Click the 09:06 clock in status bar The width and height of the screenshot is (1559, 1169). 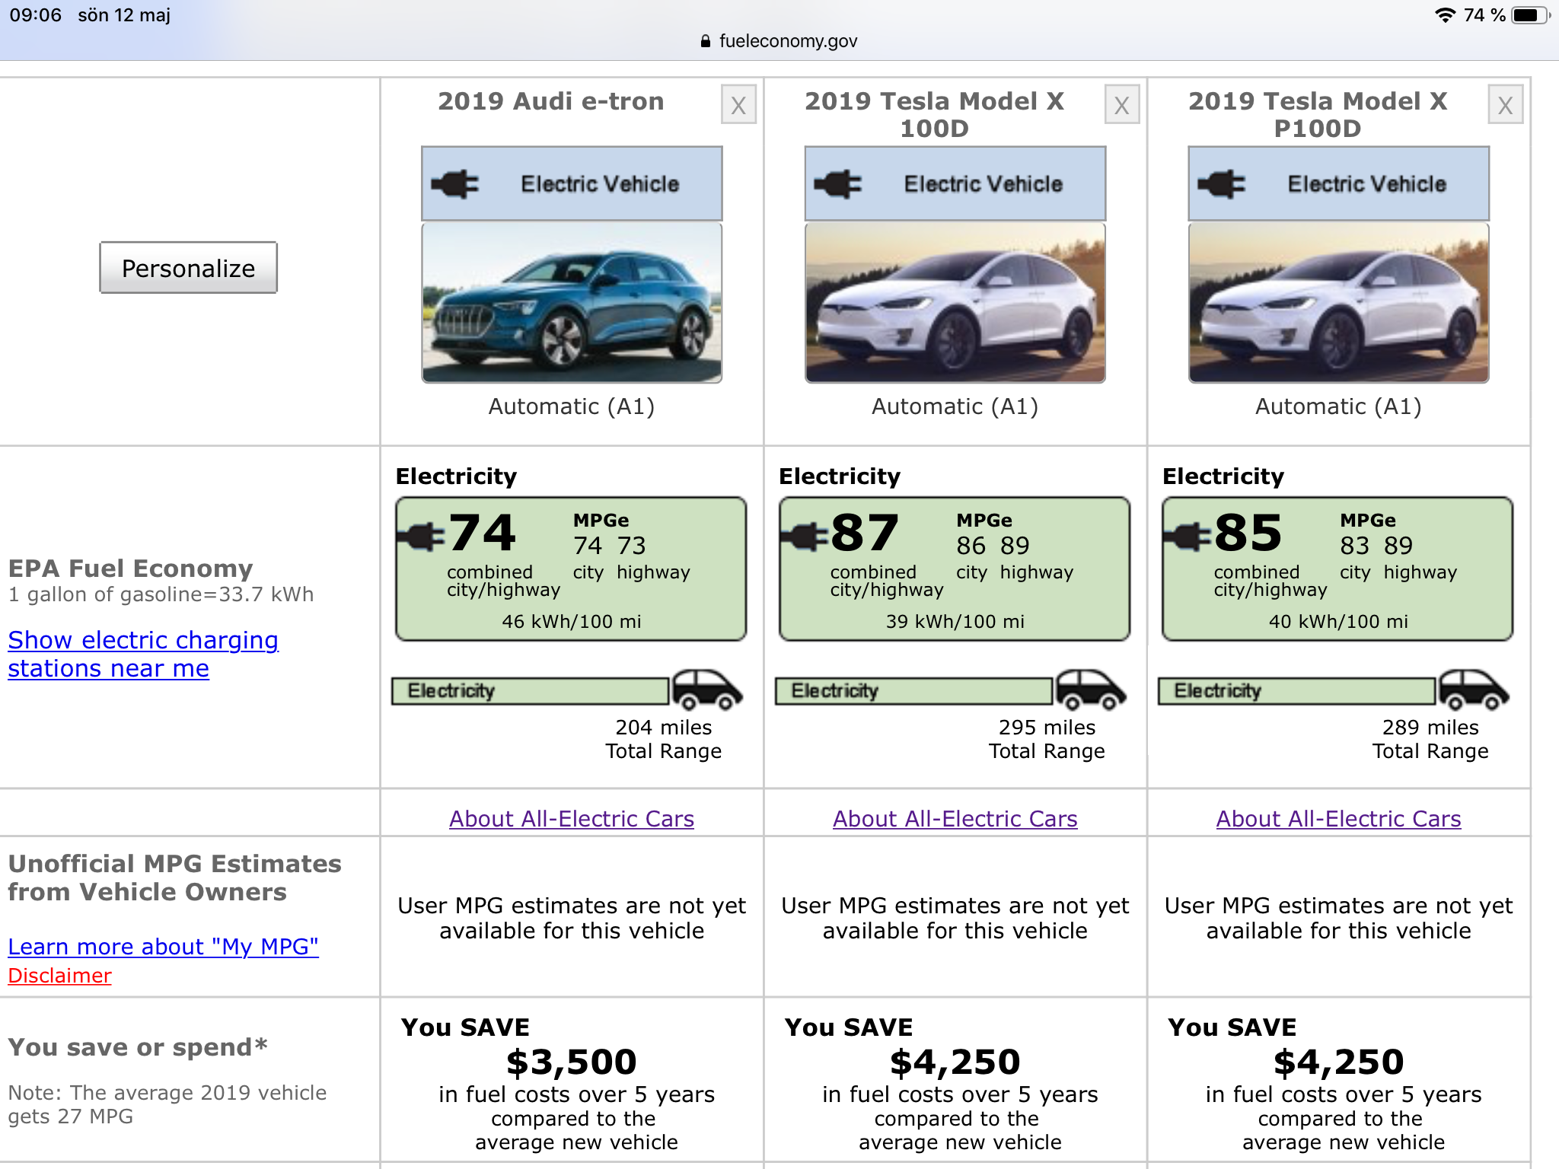coord(35,15)
